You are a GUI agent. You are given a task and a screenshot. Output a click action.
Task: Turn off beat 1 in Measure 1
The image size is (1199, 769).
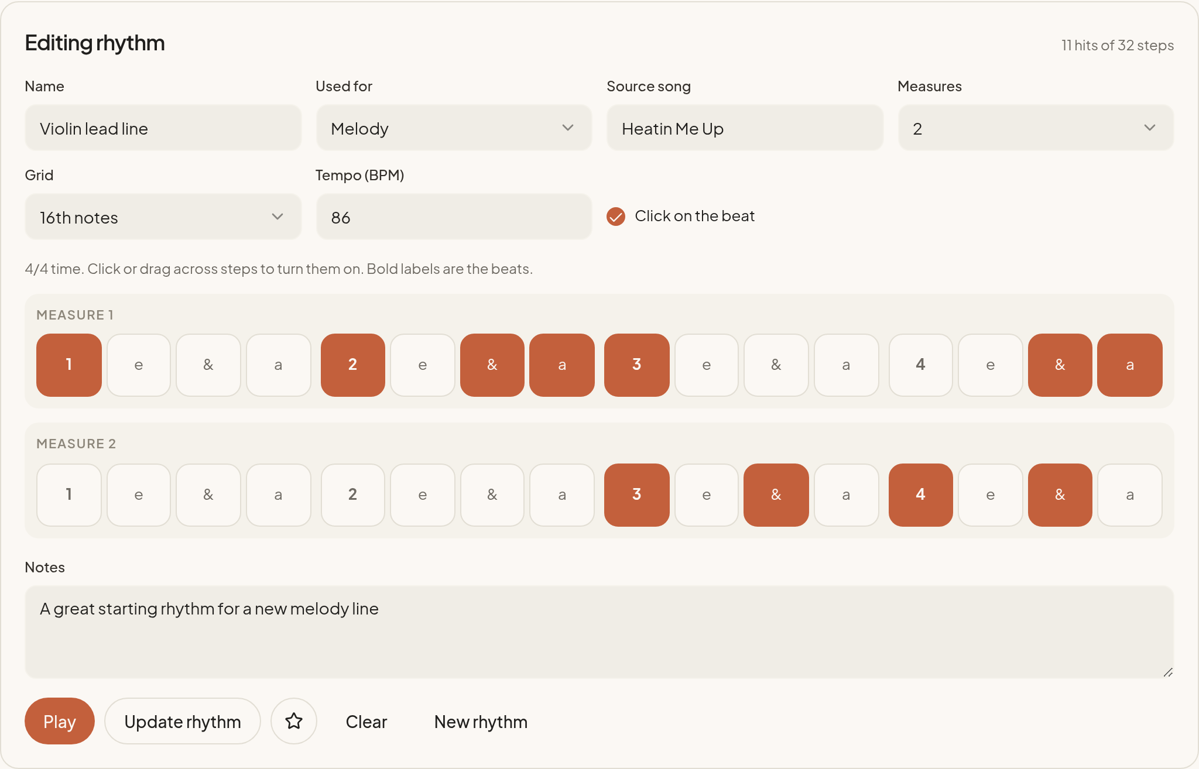pos(69,365)
